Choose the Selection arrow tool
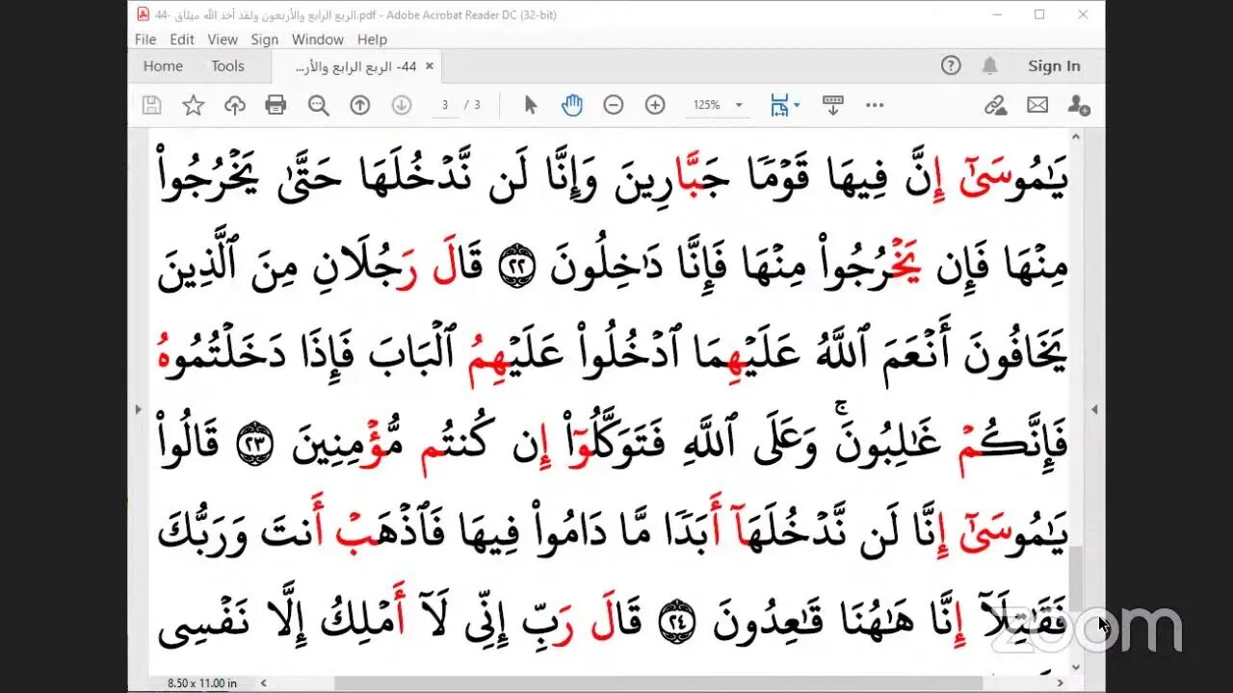This screenshot has height=693, width=1233. tap(530, 105)
